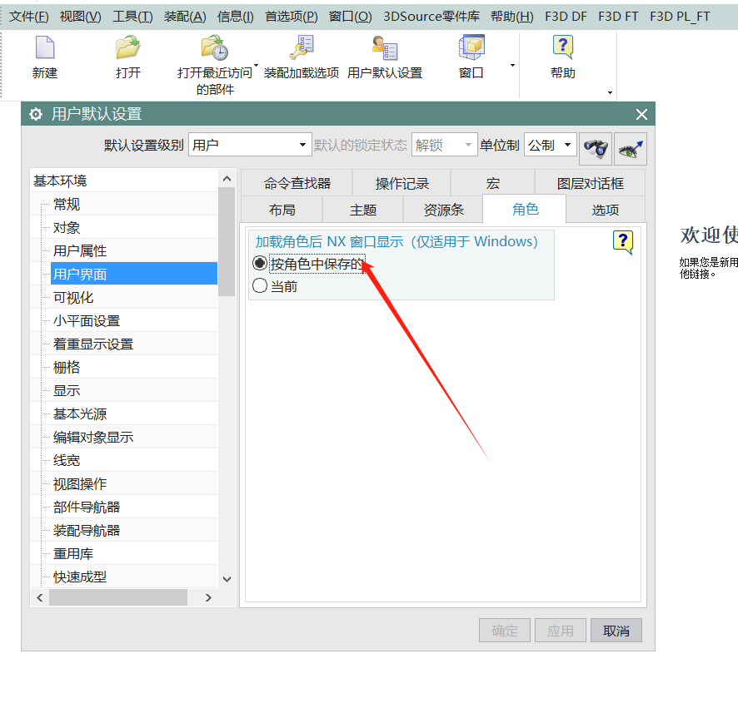Click the 确定 button
Image resolution: width=738 pixels, height=703 pixels.
[505, 630]
